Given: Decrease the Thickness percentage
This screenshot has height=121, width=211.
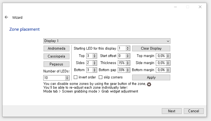Looking at the screenshot, I should (128, 64).
